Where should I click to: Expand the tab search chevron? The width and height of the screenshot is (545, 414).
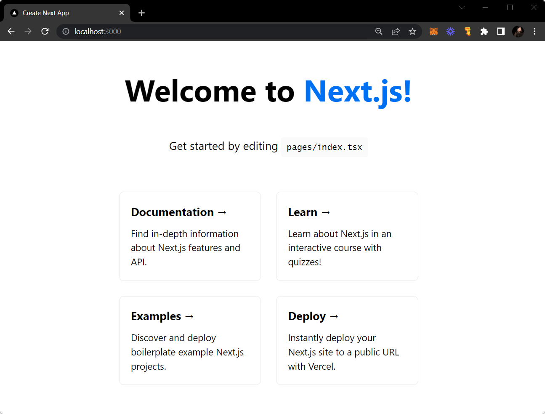click(x=462, y=8)
